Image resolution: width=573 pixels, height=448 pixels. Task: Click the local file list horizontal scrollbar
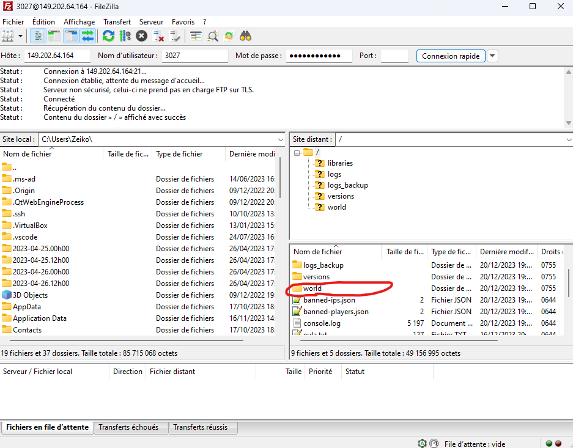tap(122, 340)
